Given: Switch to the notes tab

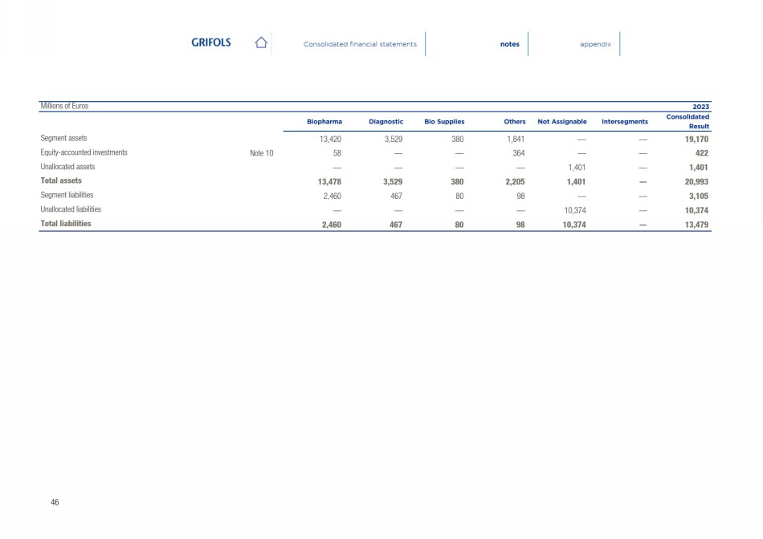Looking at the screenshot, I should (509, 44).
